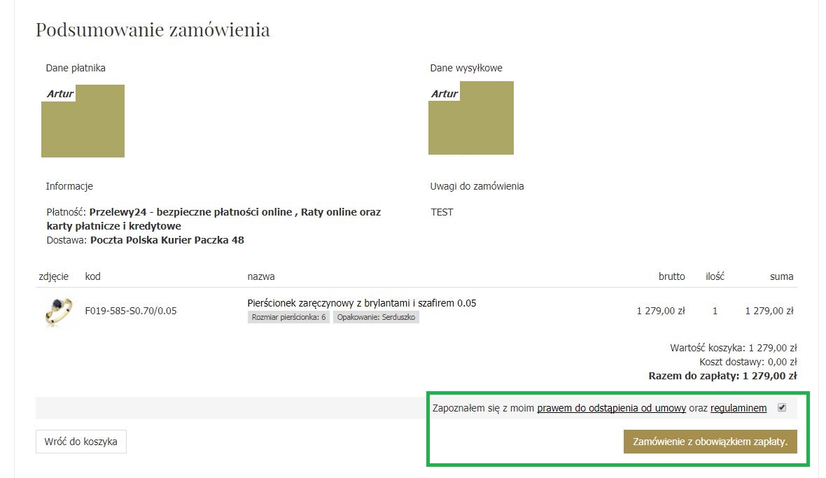This screenshot has height=478, width=826.
Task: Open the 'regulaminem' terms link
Action: [x=738, y=408]
